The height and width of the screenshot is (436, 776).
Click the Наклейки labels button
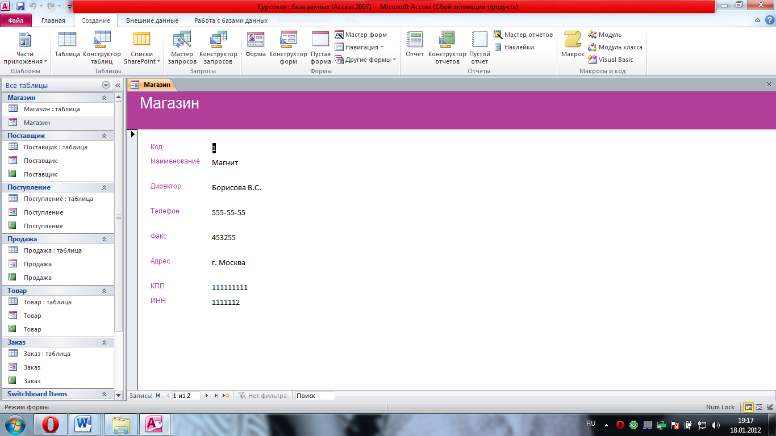tap(514, 47)
